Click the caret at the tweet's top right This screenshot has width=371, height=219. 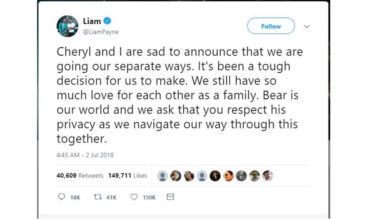pos(307,26)
